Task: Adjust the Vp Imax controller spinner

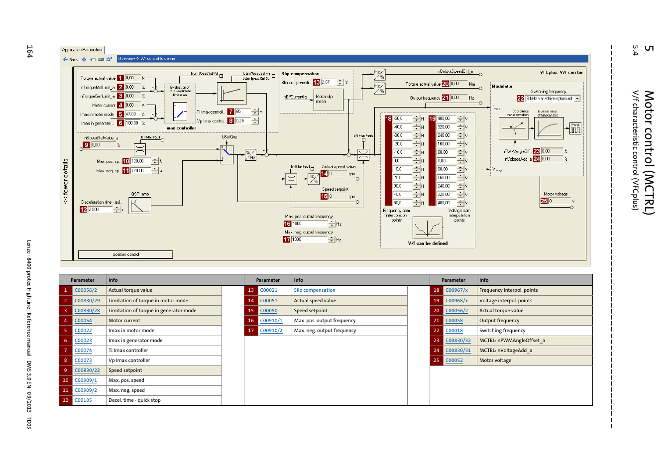Action: [x=255, y=121]
